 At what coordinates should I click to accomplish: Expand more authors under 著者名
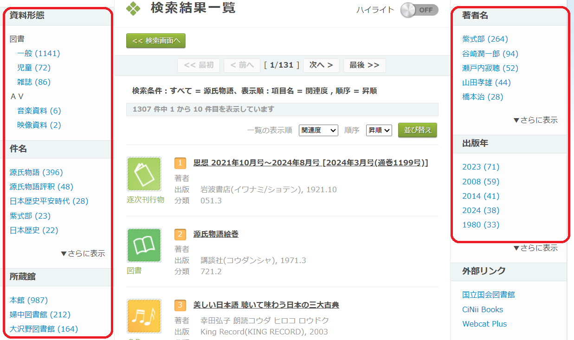535,120
